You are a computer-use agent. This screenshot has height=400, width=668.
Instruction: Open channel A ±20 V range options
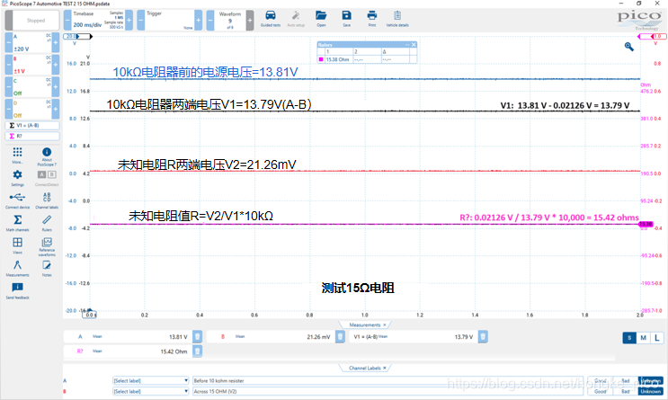point(32,42)
